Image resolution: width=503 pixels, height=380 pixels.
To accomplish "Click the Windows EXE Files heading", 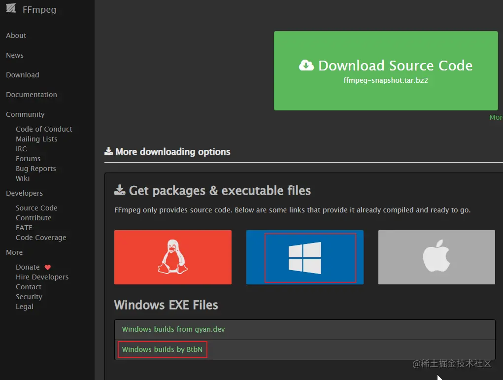I will pos(166,305).
